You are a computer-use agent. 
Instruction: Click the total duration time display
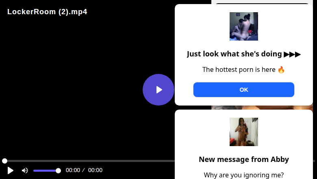pos(95,170)
